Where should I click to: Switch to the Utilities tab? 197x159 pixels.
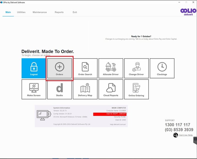(21, 12)
